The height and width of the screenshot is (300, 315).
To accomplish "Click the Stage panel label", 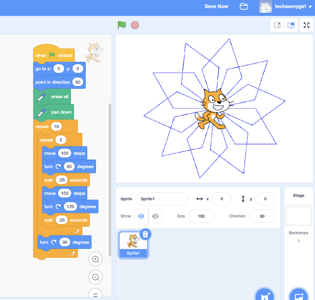I will 299,196.
